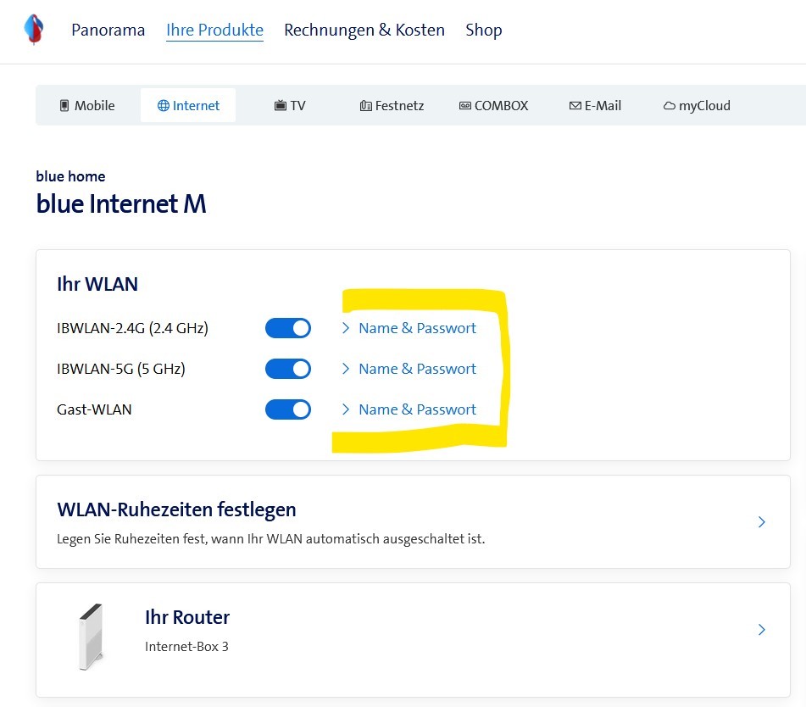The width and height of the screenshot is (806, 707).
Task: Go to Rechnungen & Kosten
Action: 364,30
